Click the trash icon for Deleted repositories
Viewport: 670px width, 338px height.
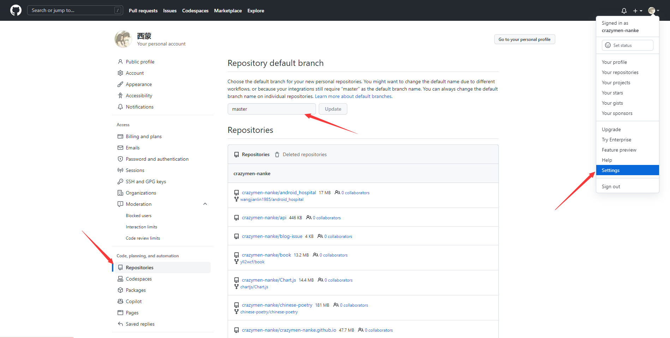point(277,155)
